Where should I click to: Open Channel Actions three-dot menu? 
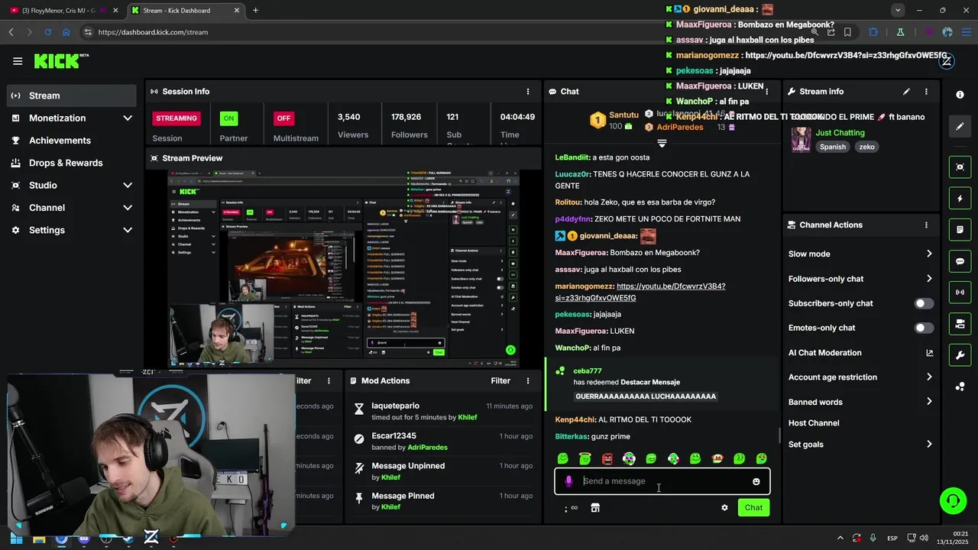(926, 225)
